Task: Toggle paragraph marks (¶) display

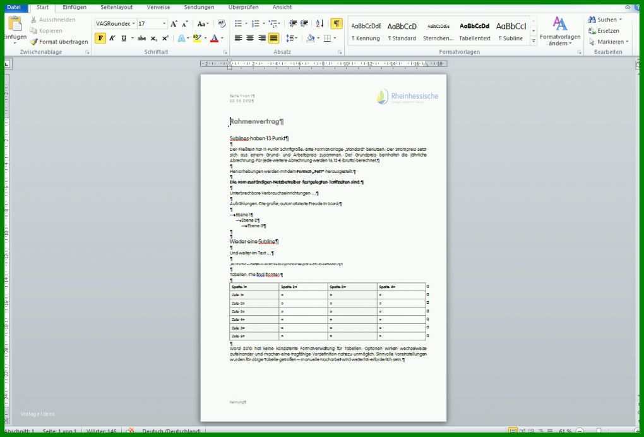Action: pyautogui.click(x=337, y=24)
